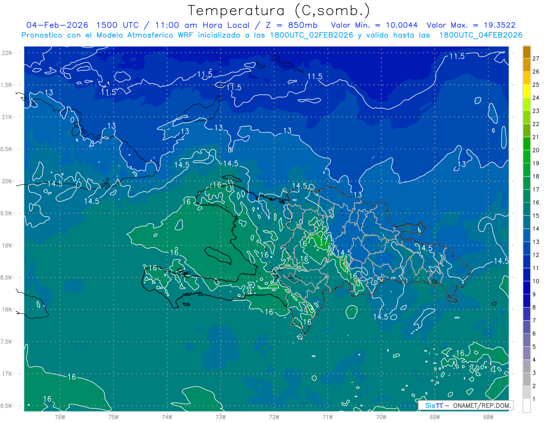Image resolution: width=548 pixels, height=423 pixels.
Task: Click the yellow color scale segment between 24 and 25
Action: (x=527, y=91)
